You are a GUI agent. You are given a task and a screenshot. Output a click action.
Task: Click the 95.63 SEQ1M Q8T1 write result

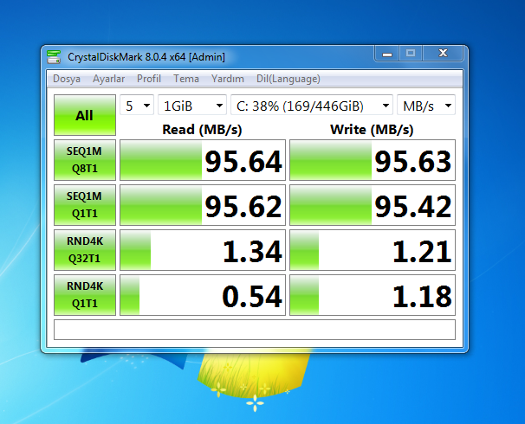[x=373, y=160]
